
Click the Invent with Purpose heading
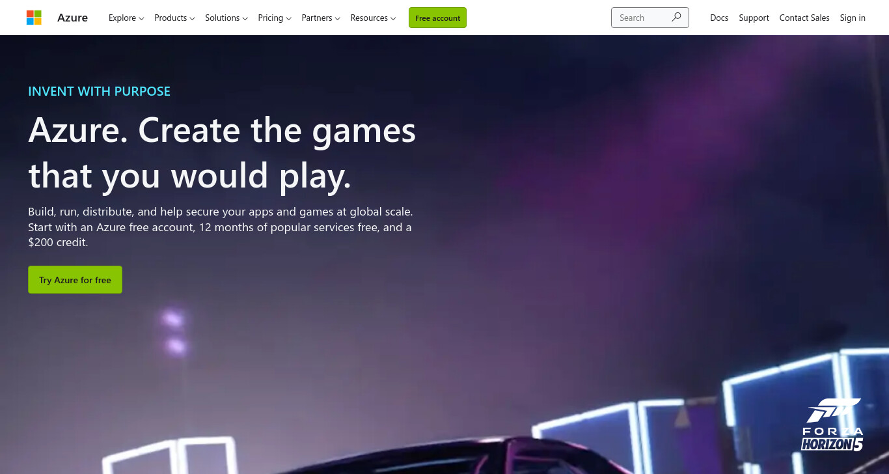click(x=99, y=91)
